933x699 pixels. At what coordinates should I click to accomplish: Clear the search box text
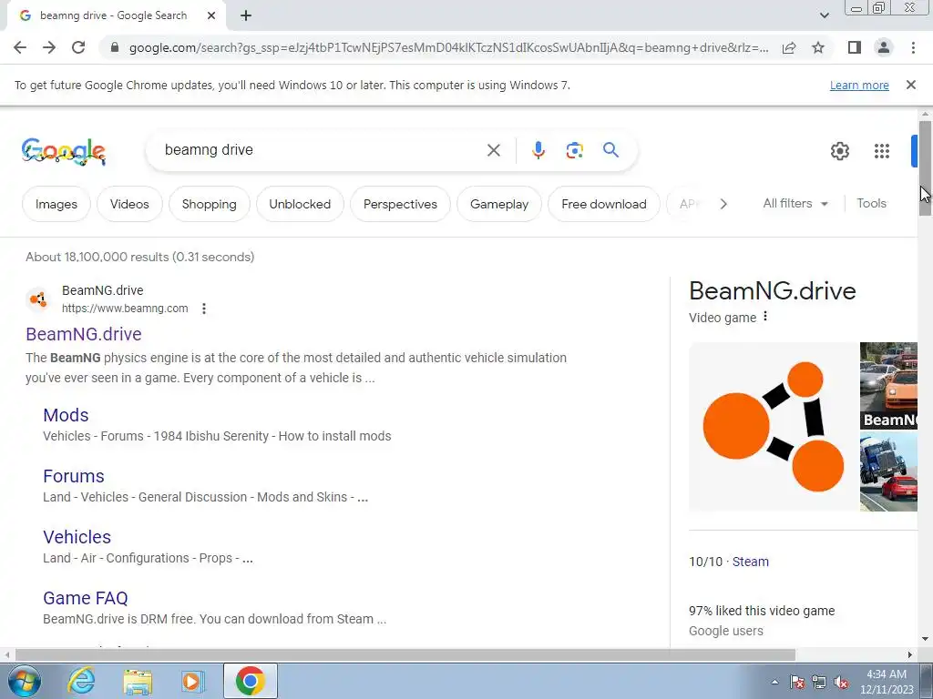click(x=493, y=150)
